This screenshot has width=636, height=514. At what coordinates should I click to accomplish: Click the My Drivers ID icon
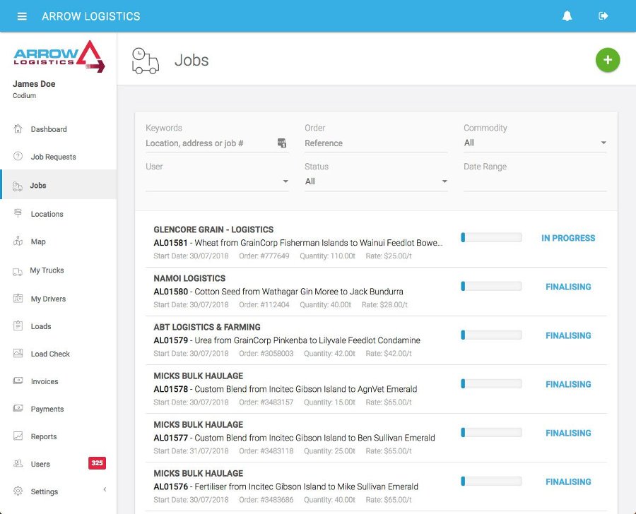click(18, 299)
